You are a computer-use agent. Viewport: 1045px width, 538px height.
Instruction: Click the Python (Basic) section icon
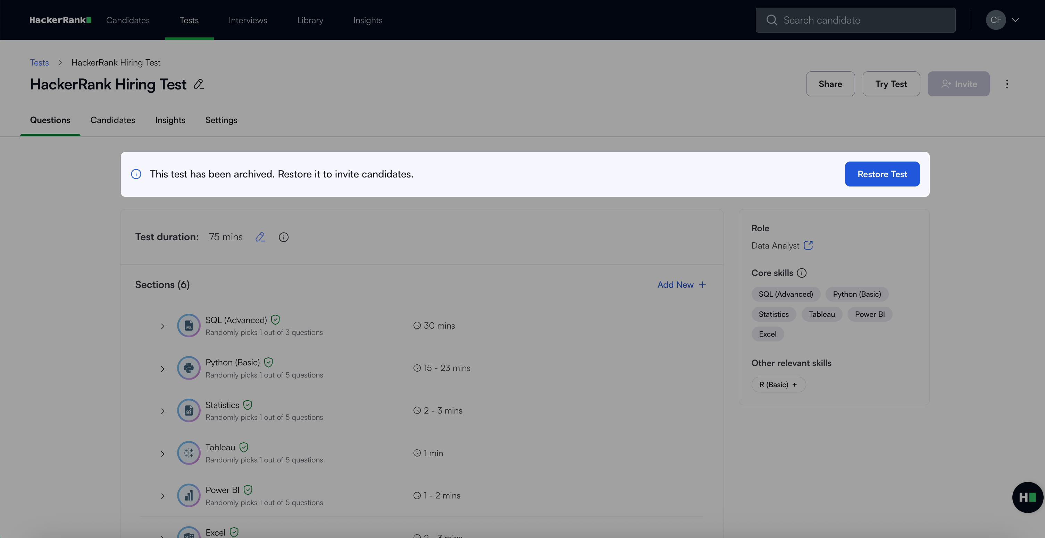pos(189,368)
